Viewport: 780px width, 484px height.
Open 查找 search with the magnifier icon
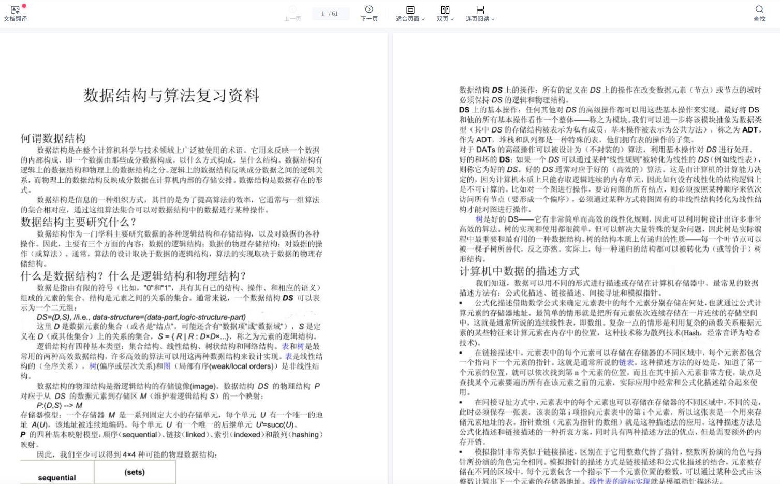point(759,10)
